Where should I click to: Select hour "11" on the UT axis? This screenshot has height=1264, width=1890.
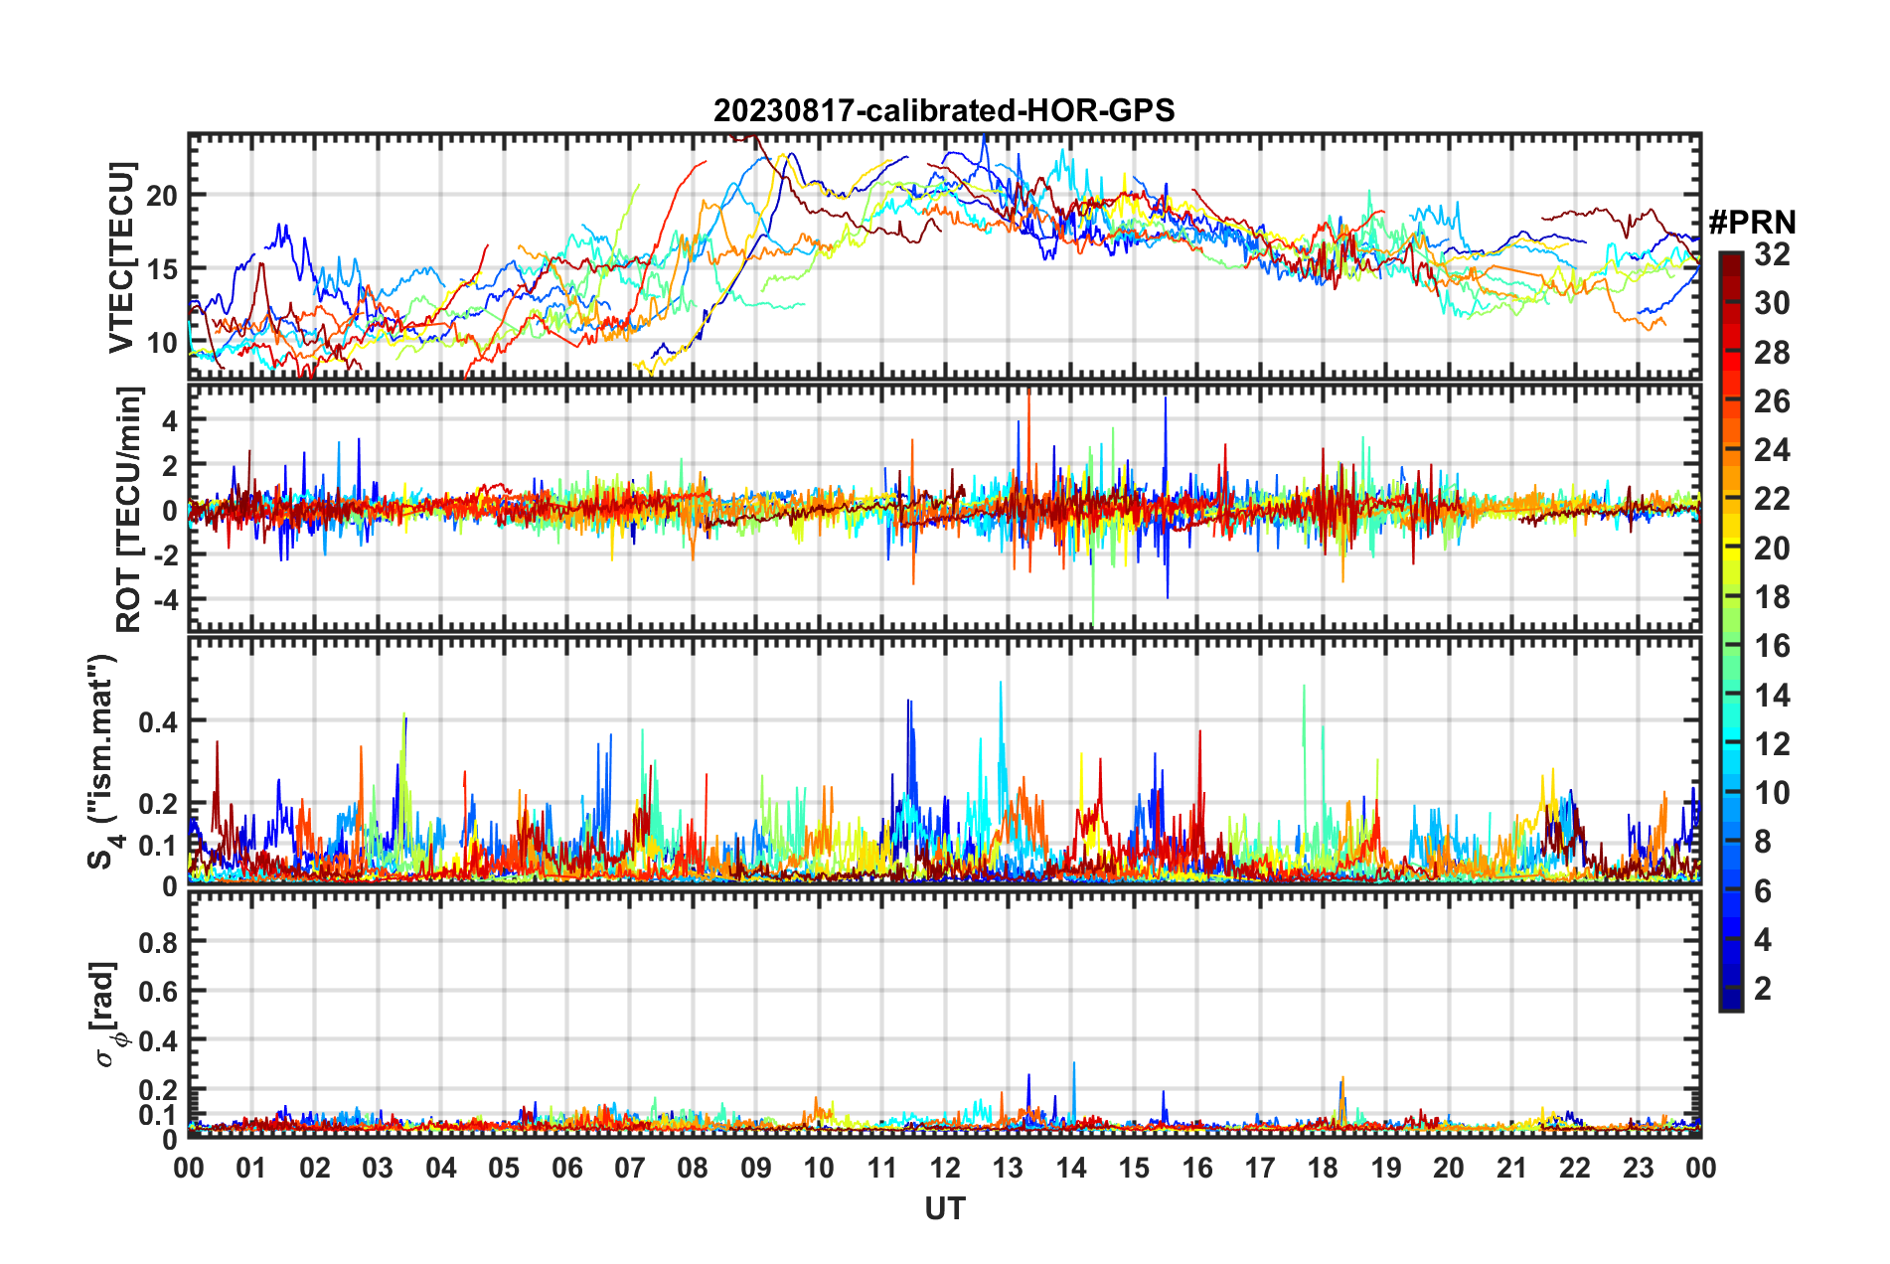point(882,1168)
